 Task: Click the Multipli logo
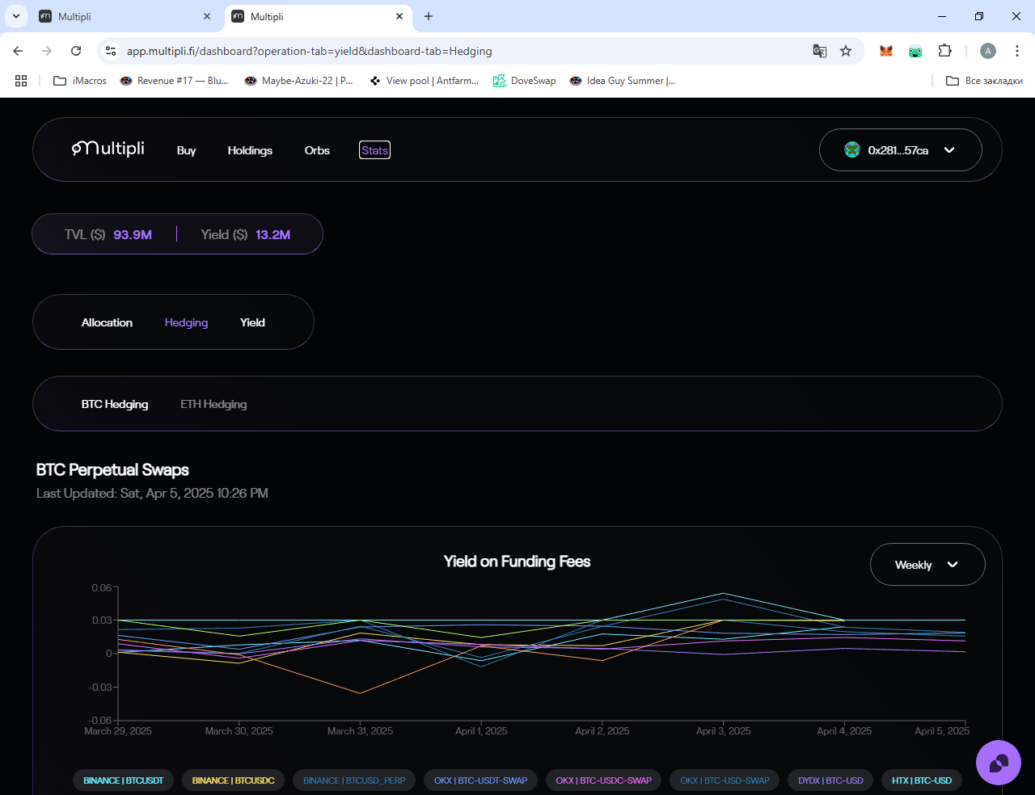click(x=108, y=149)
